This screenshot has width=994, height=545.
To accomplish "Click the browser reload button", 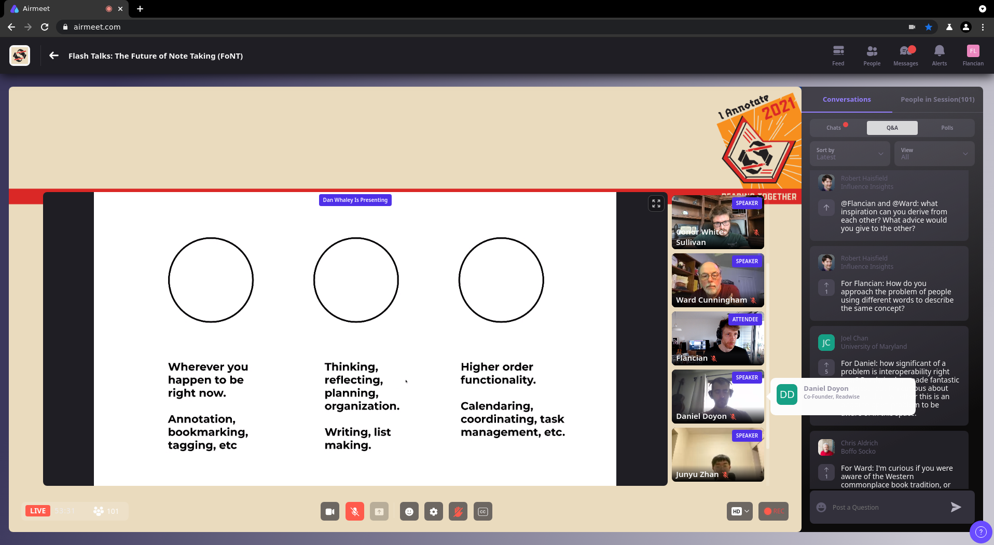I will click(x=45, y=27).
